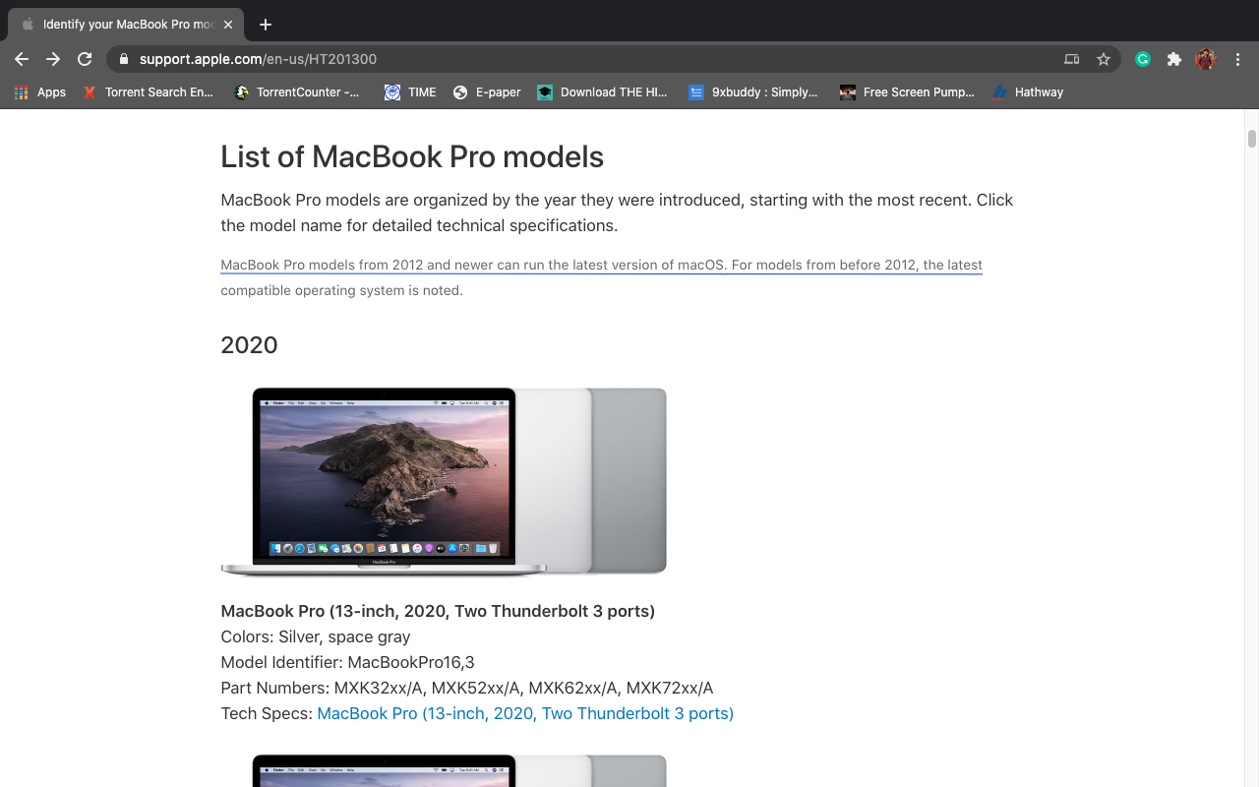Viewport: 1259px width, 787px height.
Task: Open the Apps bookmarks shortcut
Action: (40, 92)
